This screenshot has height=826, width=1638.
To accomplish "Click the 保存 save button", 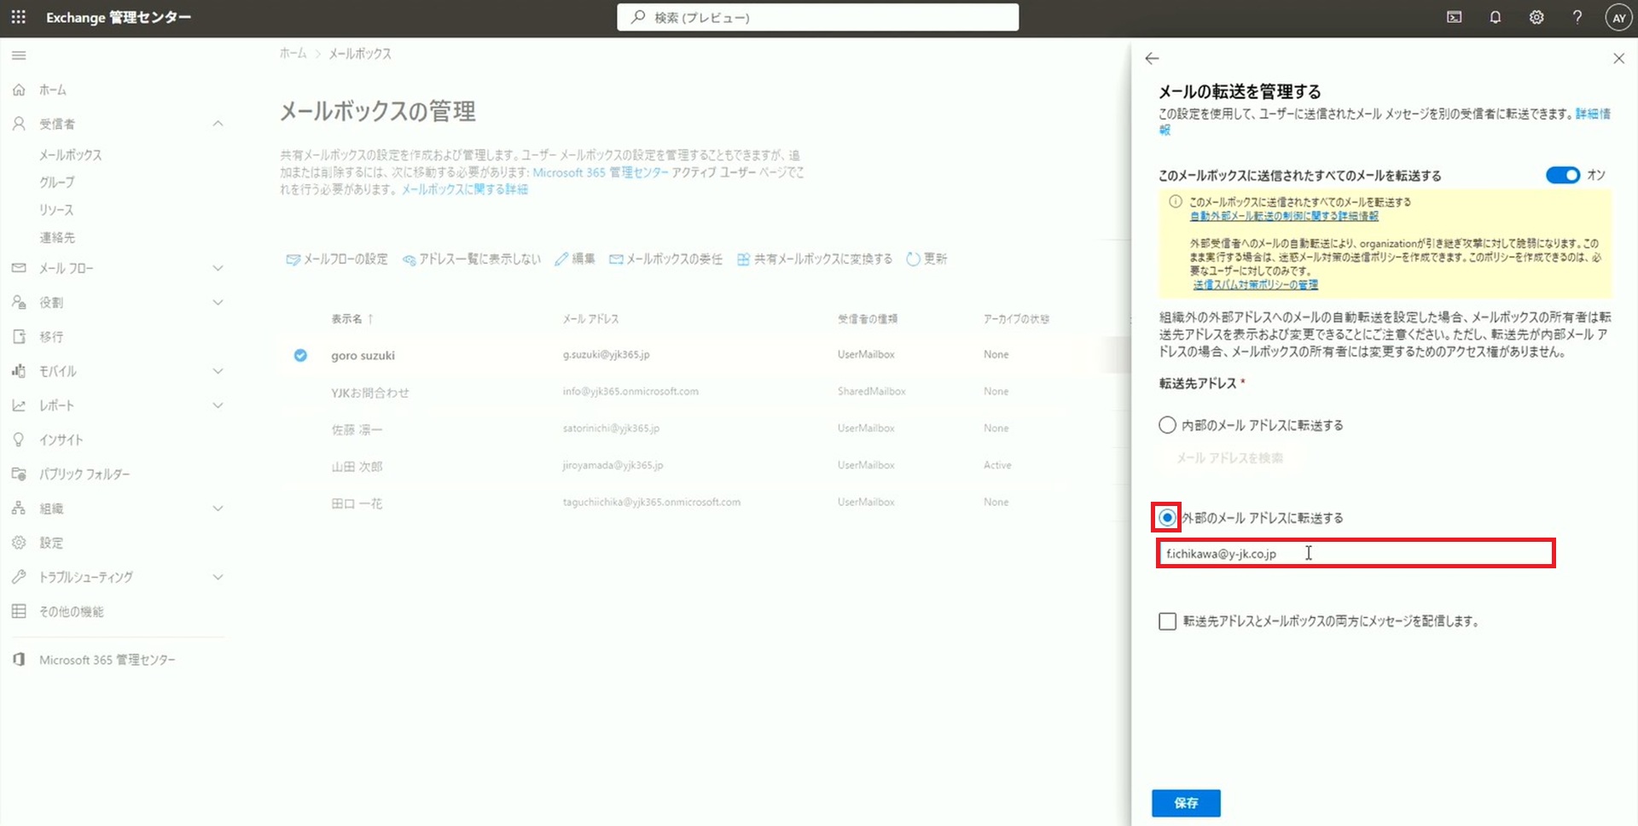I will [x=1186, y=803].
